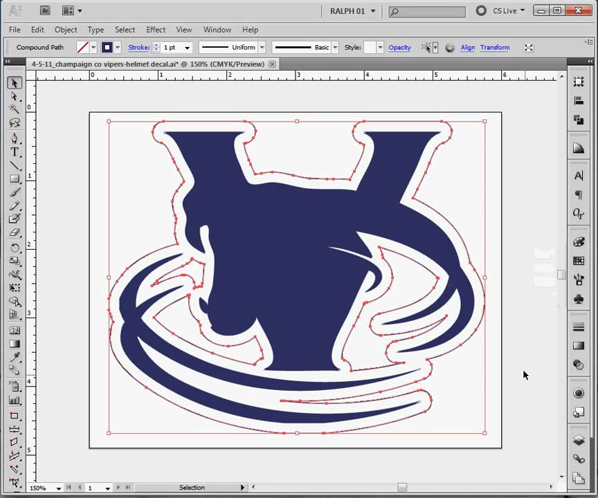Select the Eraser tool
Screen dimensions: 598x498
click(x=15, y=232)
